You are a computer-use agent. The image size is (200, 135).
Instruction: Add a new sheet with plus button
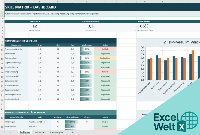(73, 133)
